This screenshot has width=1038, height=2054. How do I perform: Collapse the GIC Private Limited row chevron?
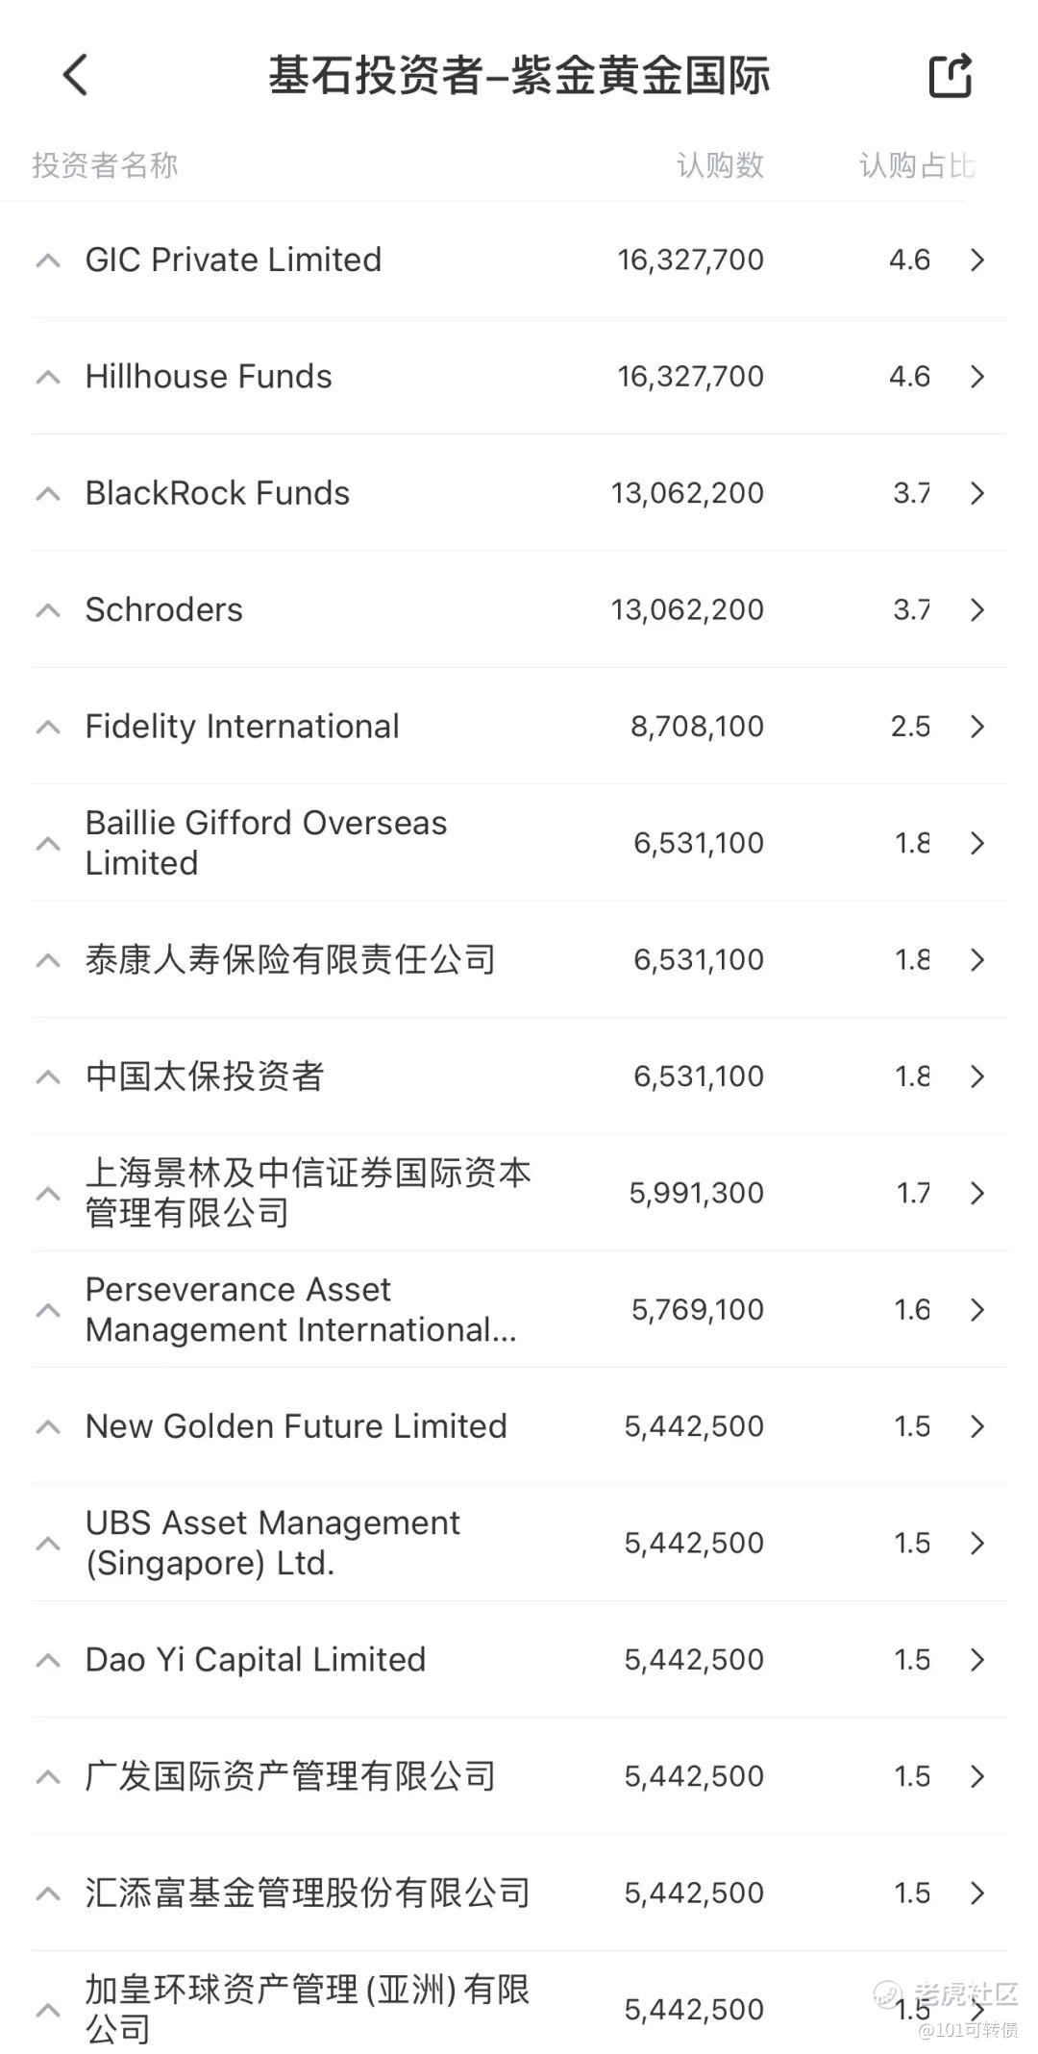pyautogui.click(x=48, y=260)
